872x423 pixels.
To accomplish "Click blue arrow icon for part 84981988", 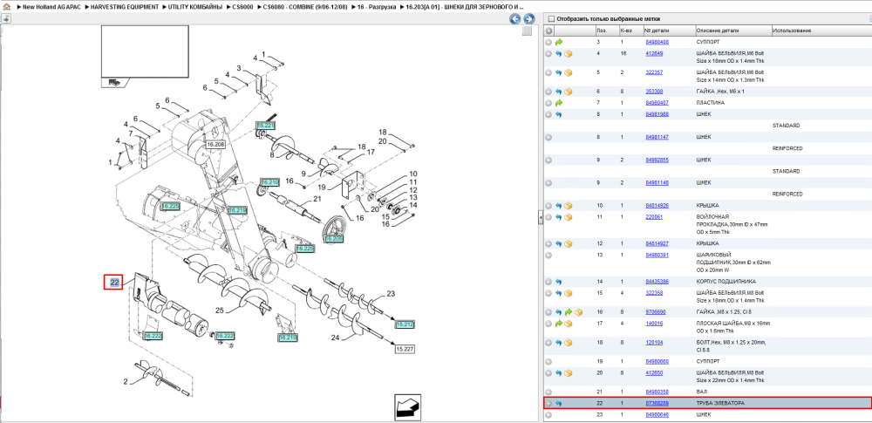I will click(x=559, y=114).
